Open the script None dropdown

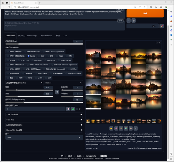coord(44,138)
